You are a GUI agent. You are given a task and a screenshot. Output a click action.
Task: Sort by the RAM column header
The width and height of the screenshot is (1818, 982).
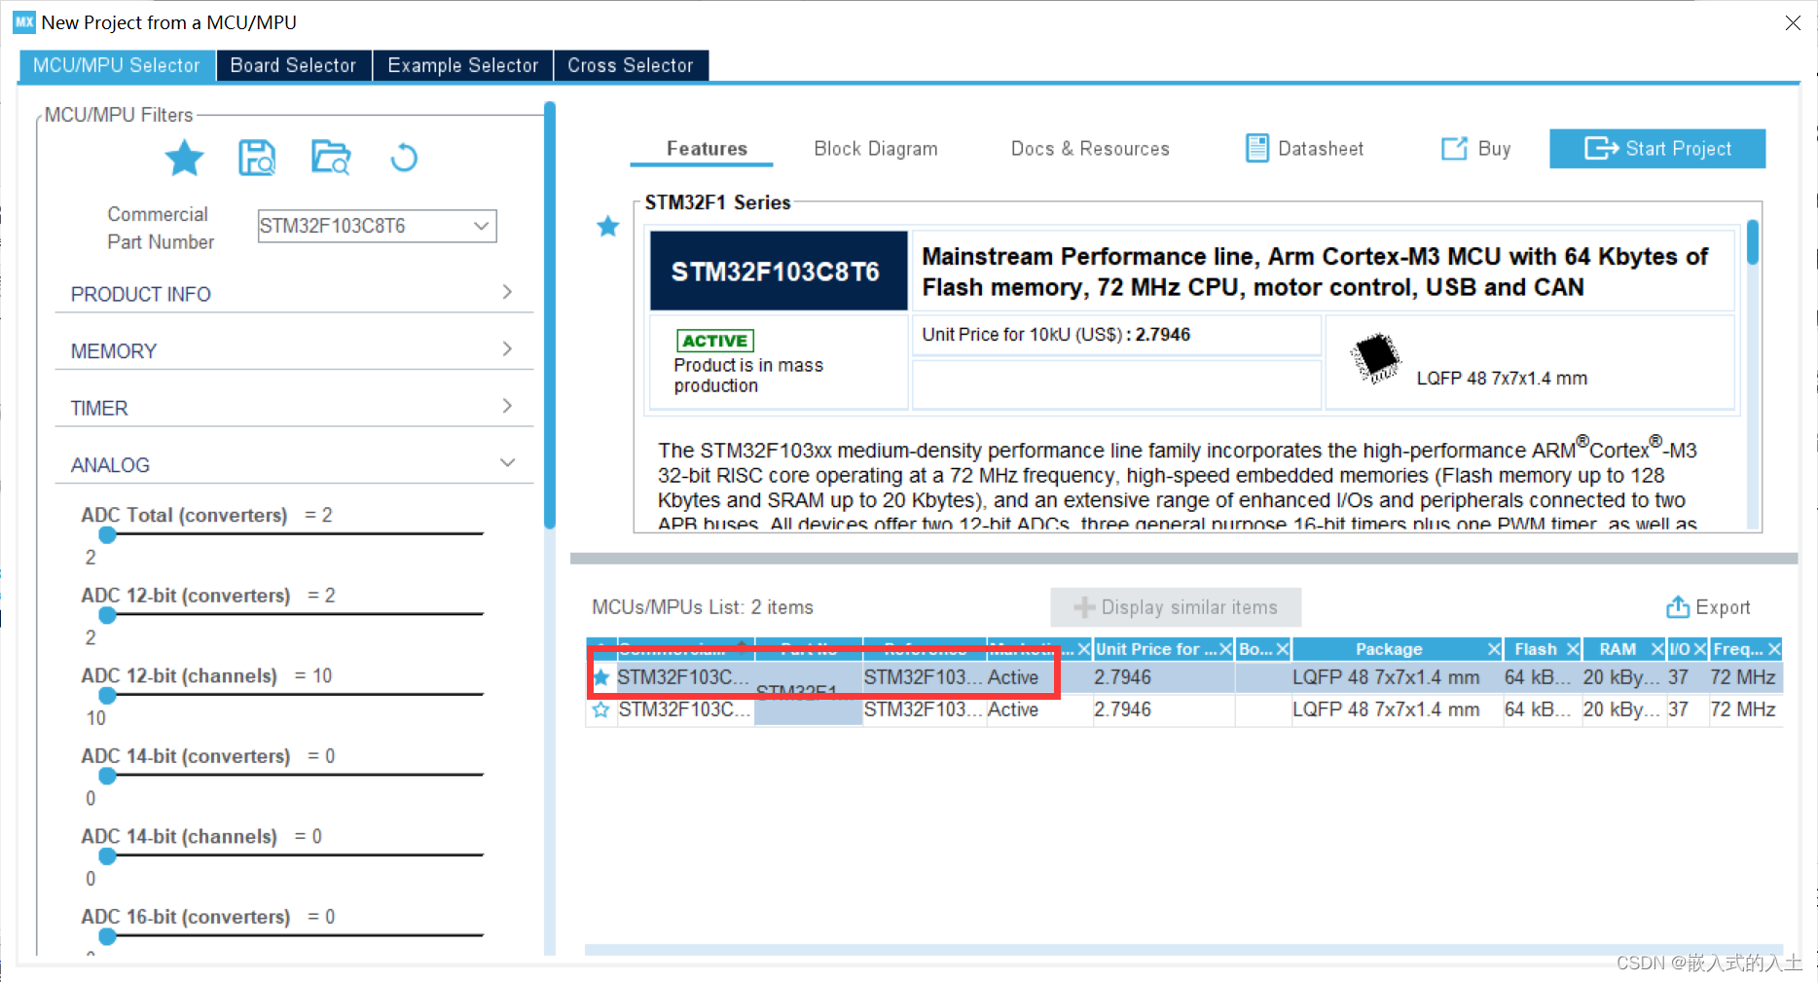pyautogui.click(x=1618, y=649)
